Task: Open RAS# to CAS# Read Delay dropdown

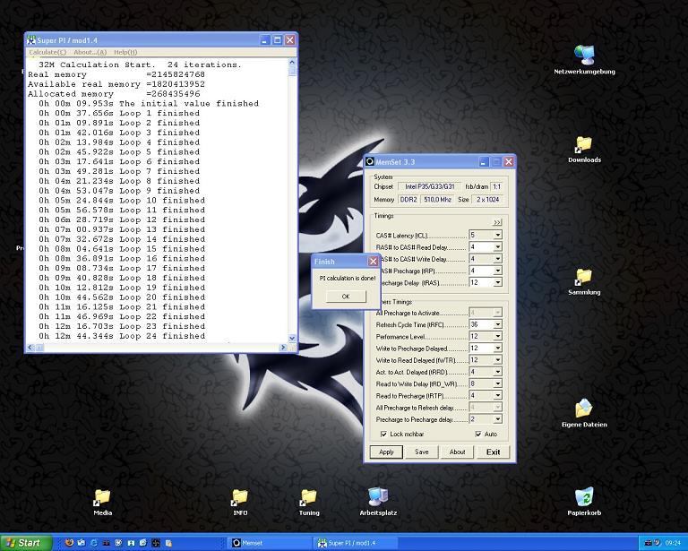Action: (497, 247)
